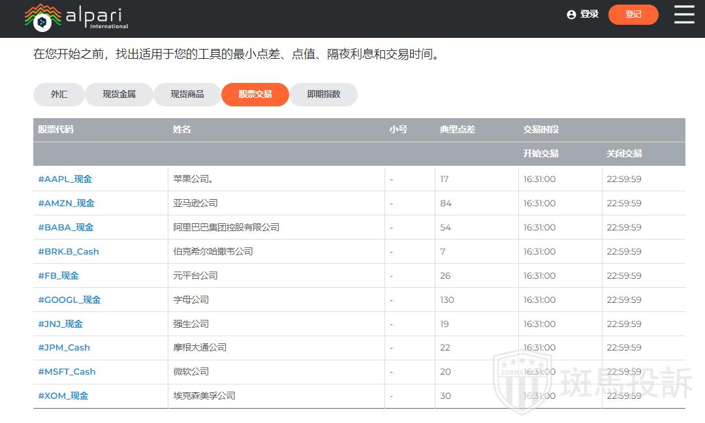Open the #JPM_Cash link

click(64, 347)
